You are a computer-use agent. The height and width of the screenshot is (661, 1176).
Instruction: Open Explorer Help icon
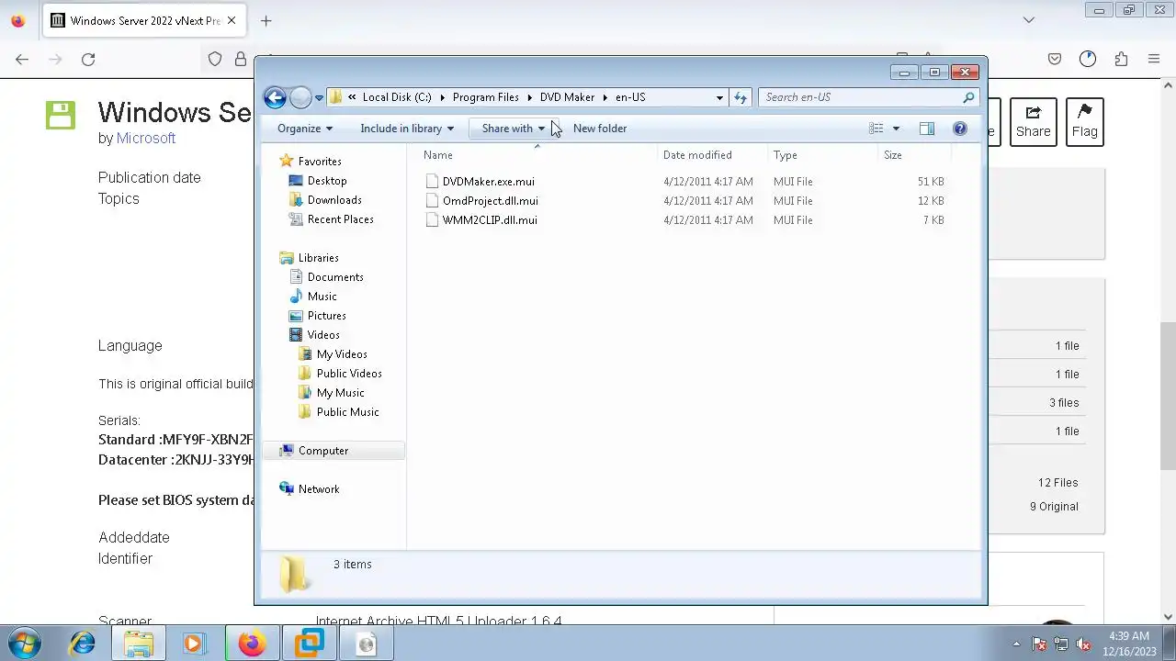coord(960,129)
